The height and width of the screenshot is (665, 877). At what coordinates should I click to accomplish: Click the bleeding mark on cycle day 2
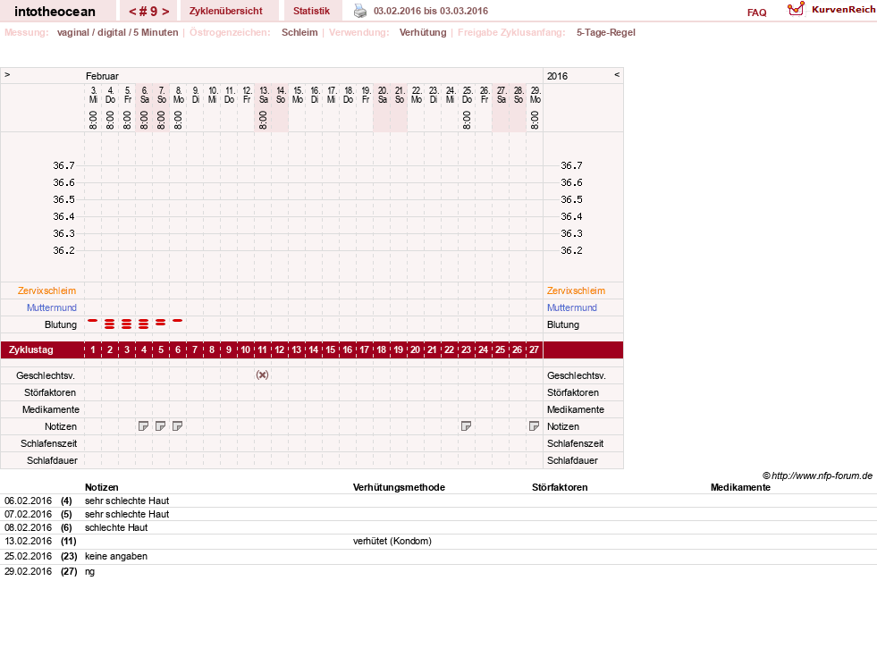(110, 324)
